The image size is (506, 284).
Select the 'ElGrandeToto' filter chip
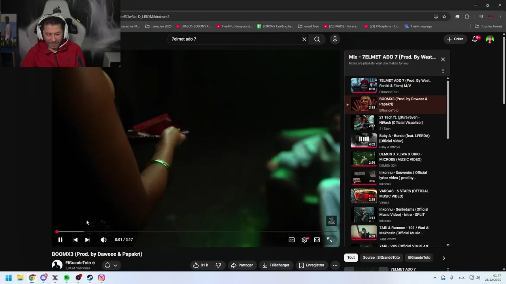[x=419, y=258]
